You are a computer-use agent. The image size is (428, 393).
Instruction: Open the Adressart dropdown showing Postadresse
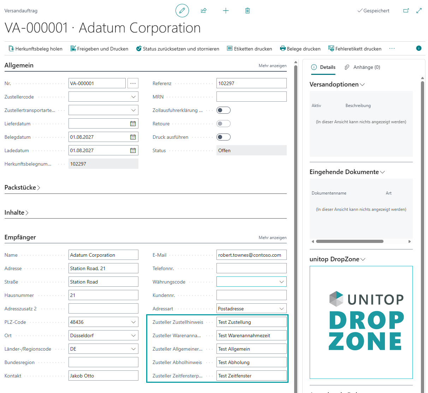pyautogui.click(x=282, y=309)
